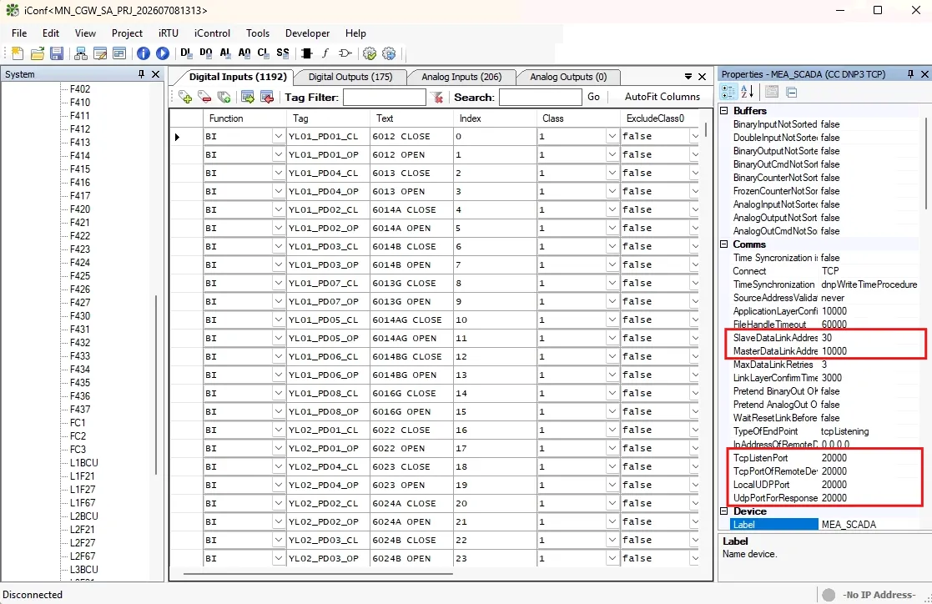Click the Open folder toolbar icon
Image resolution: width=932 pixels, height=604 pixels.
[x=38, y=53]
